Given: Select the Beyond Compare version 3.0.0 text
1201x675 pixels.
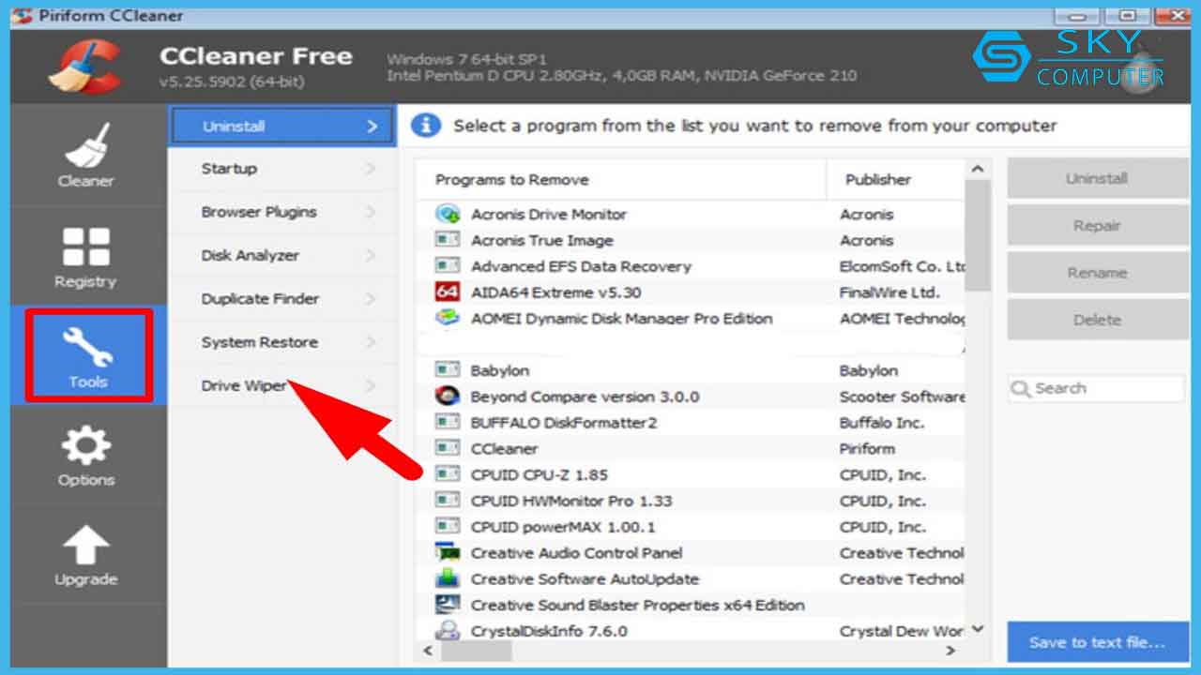Looking at the screenshot, I should coord(585,397).
